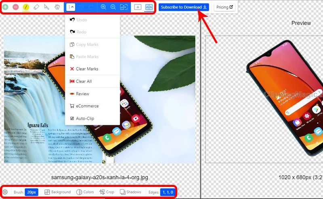The height and width of the screenshot is (199, 323).
Task: Open Review from the menu
Action: point(92,94)
